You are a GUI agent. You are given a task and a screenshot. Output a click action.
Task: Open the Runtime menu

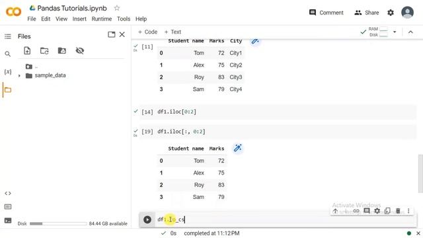click(x=101, y=19)
